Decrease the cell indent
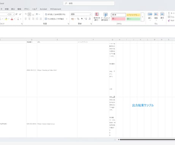 point(37,19)
